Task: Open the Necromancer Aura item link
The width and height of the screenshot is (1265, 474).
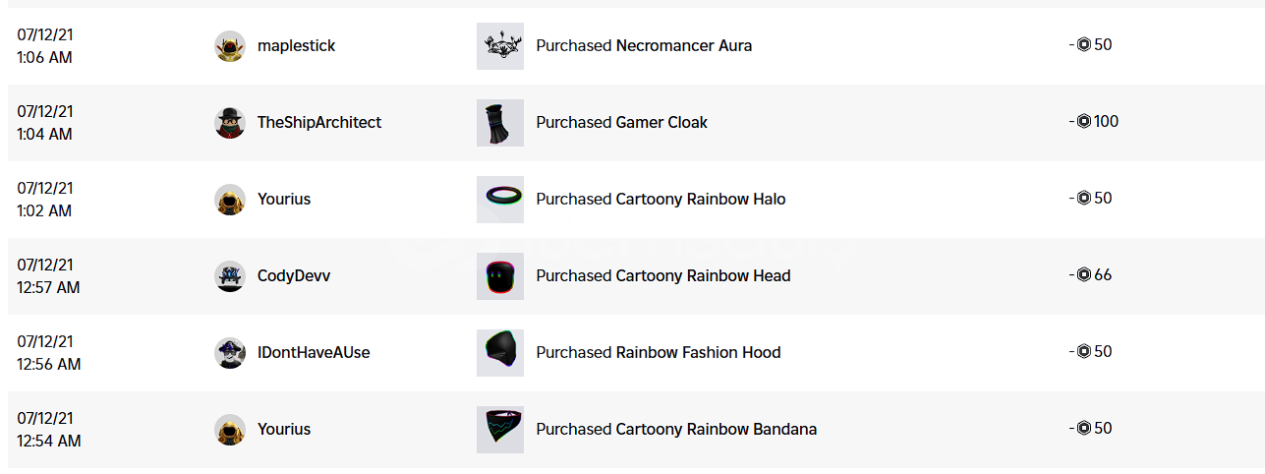Action: pyautogui.click(x=684, y=46)
